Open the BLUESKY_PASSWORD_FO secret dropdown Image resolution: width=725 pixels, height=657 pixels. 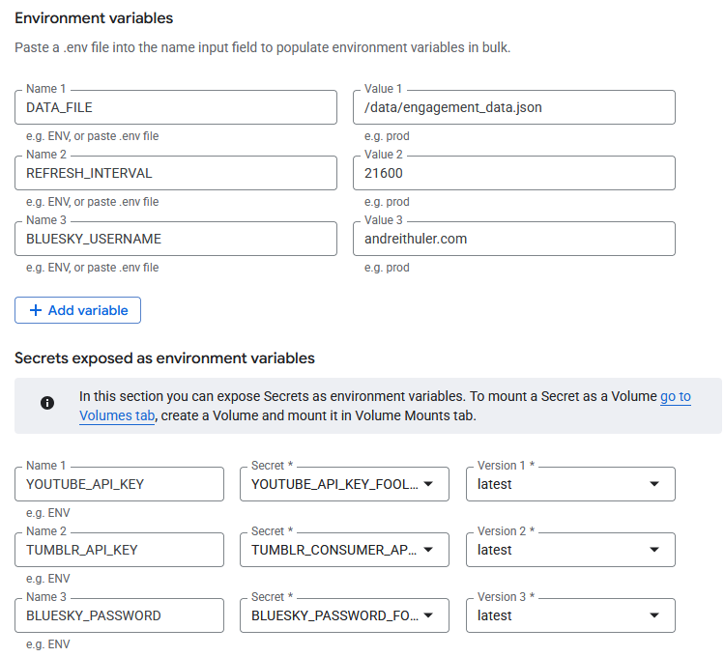(x=344, y=615)
